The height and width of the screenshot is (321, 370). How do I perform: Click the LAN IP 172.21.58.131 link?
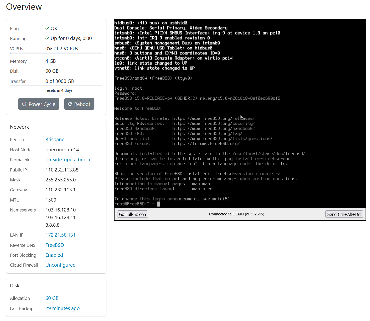tap(60, 235)
